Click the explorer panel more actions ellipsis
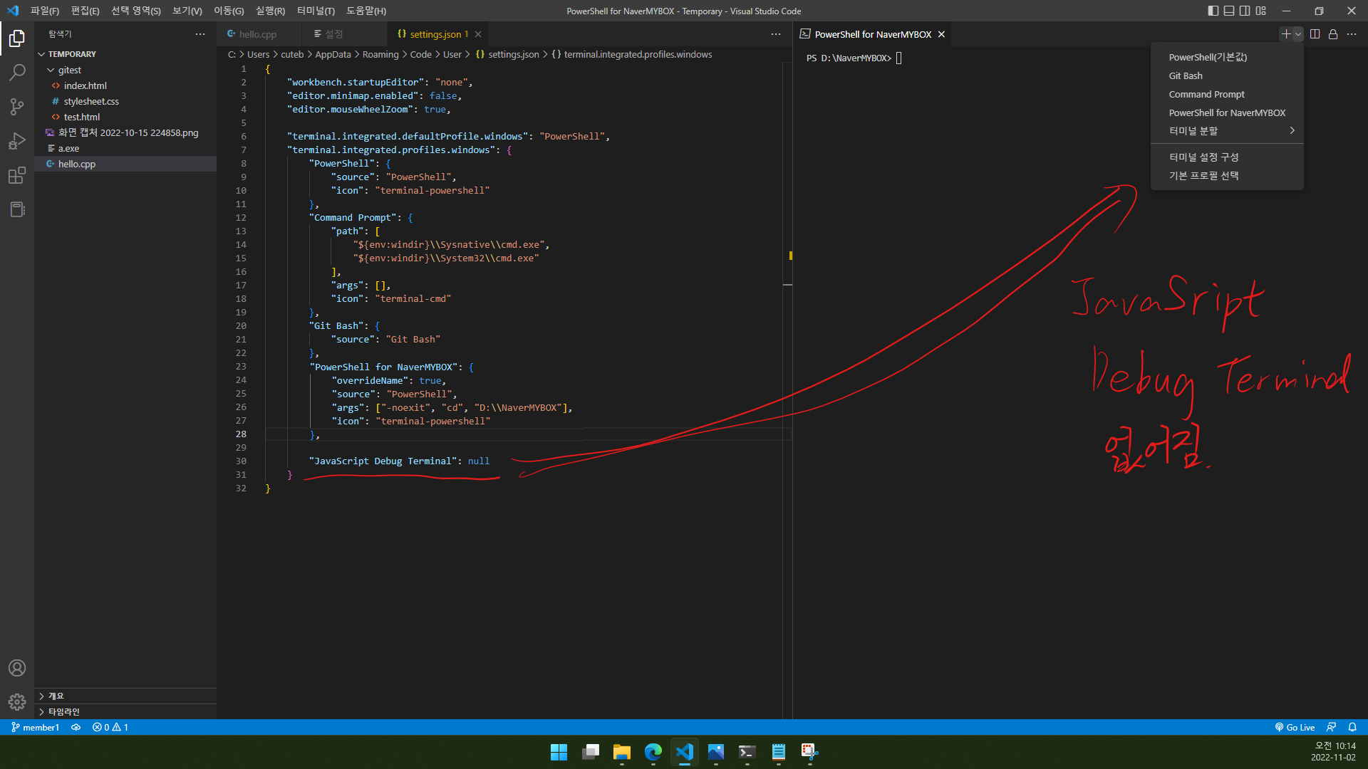Screen dimensions: 1368x769 [x=200, y=34]
